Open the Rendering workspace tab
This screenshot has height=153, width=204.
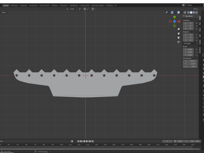(74, 6)
